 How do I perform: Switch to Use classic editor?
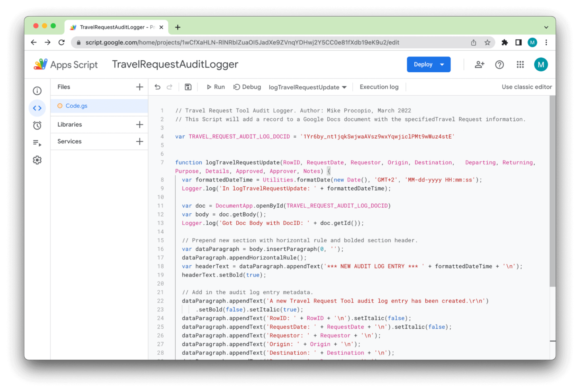(526, 87)
